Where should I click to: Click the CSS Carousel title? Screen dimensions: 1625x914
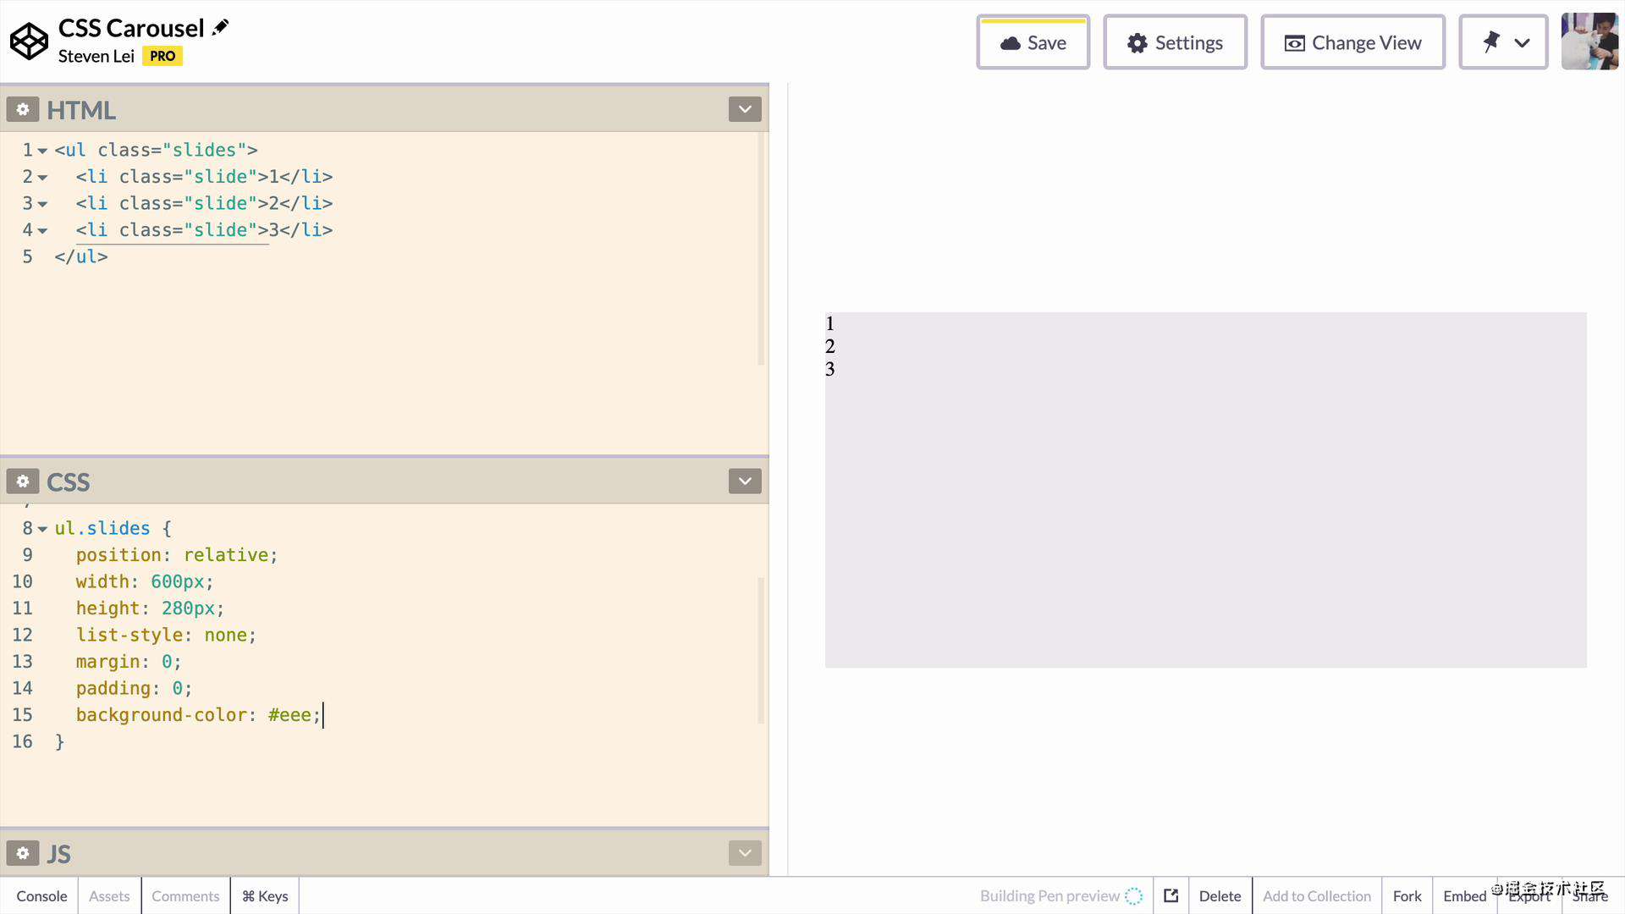(131, 28)
